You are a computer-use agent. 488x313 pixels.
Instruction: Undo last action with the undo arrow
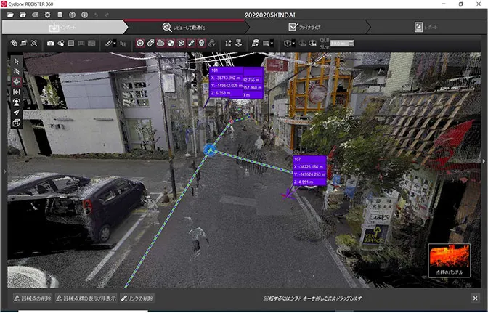(x=96, y=15)
